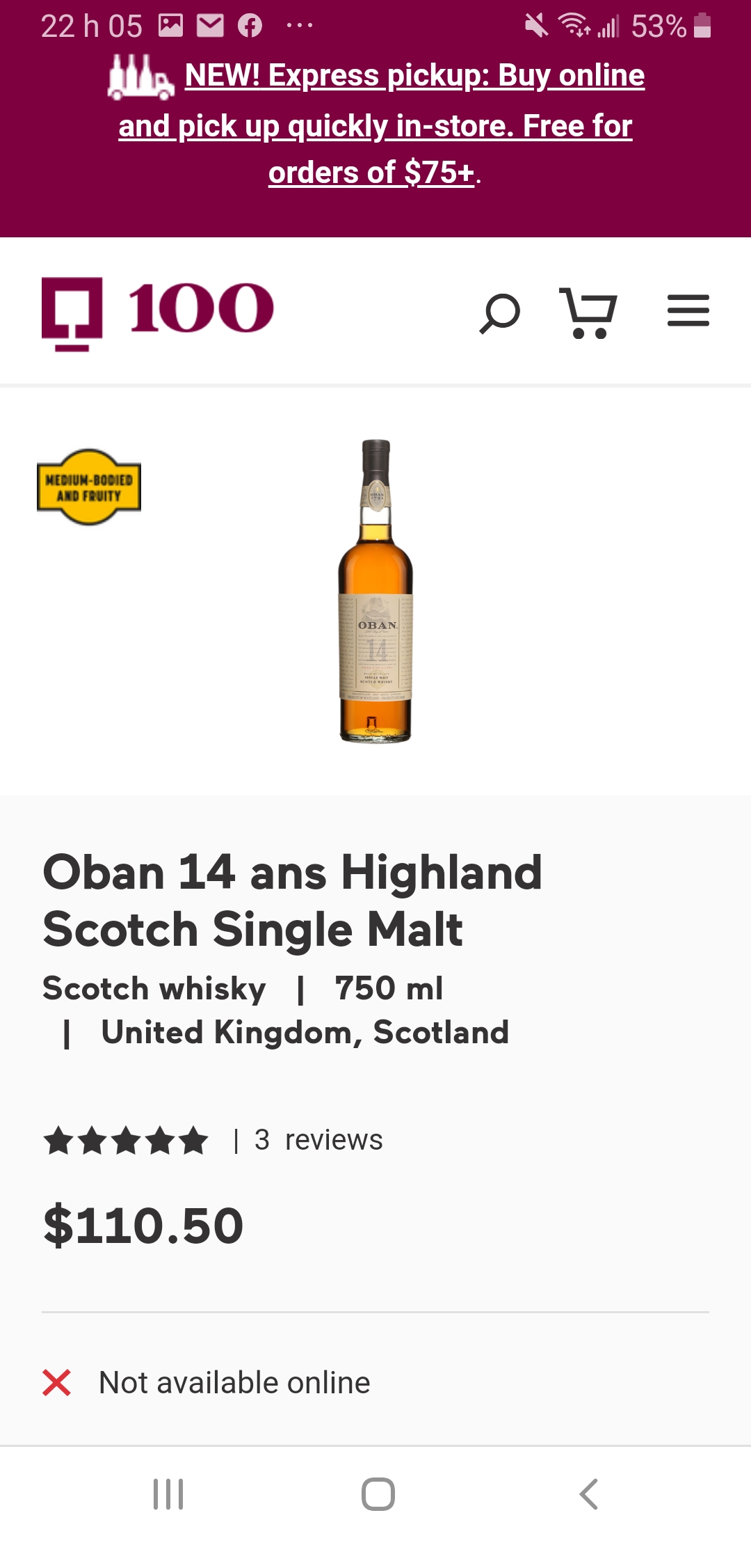Tap the Not available online text
Image resolution: width=751 pixels, height=1545 pixels.
tap(234, 1383)
